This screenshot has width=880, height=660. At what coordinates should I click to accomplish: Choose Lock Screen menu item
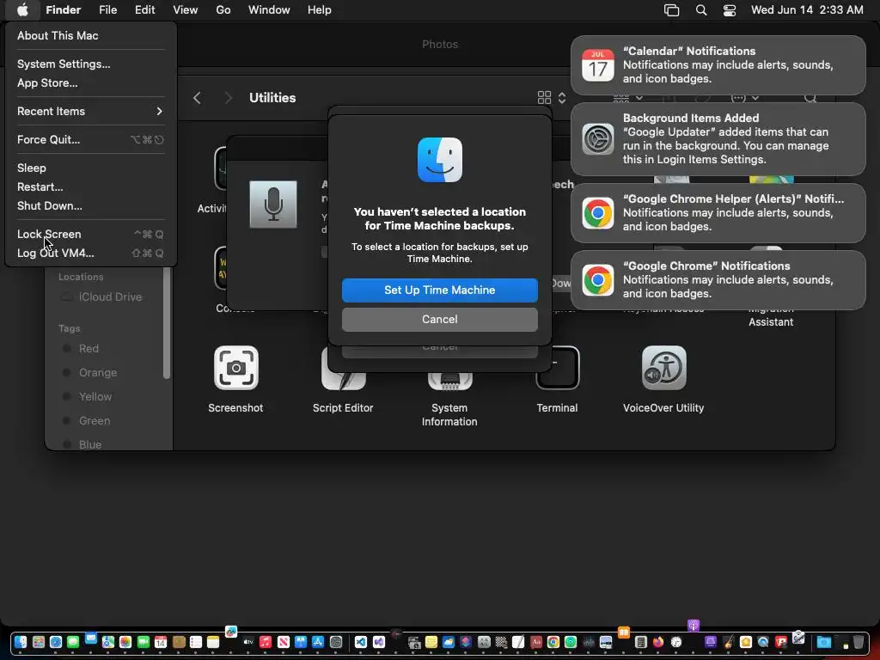(90, 234)
